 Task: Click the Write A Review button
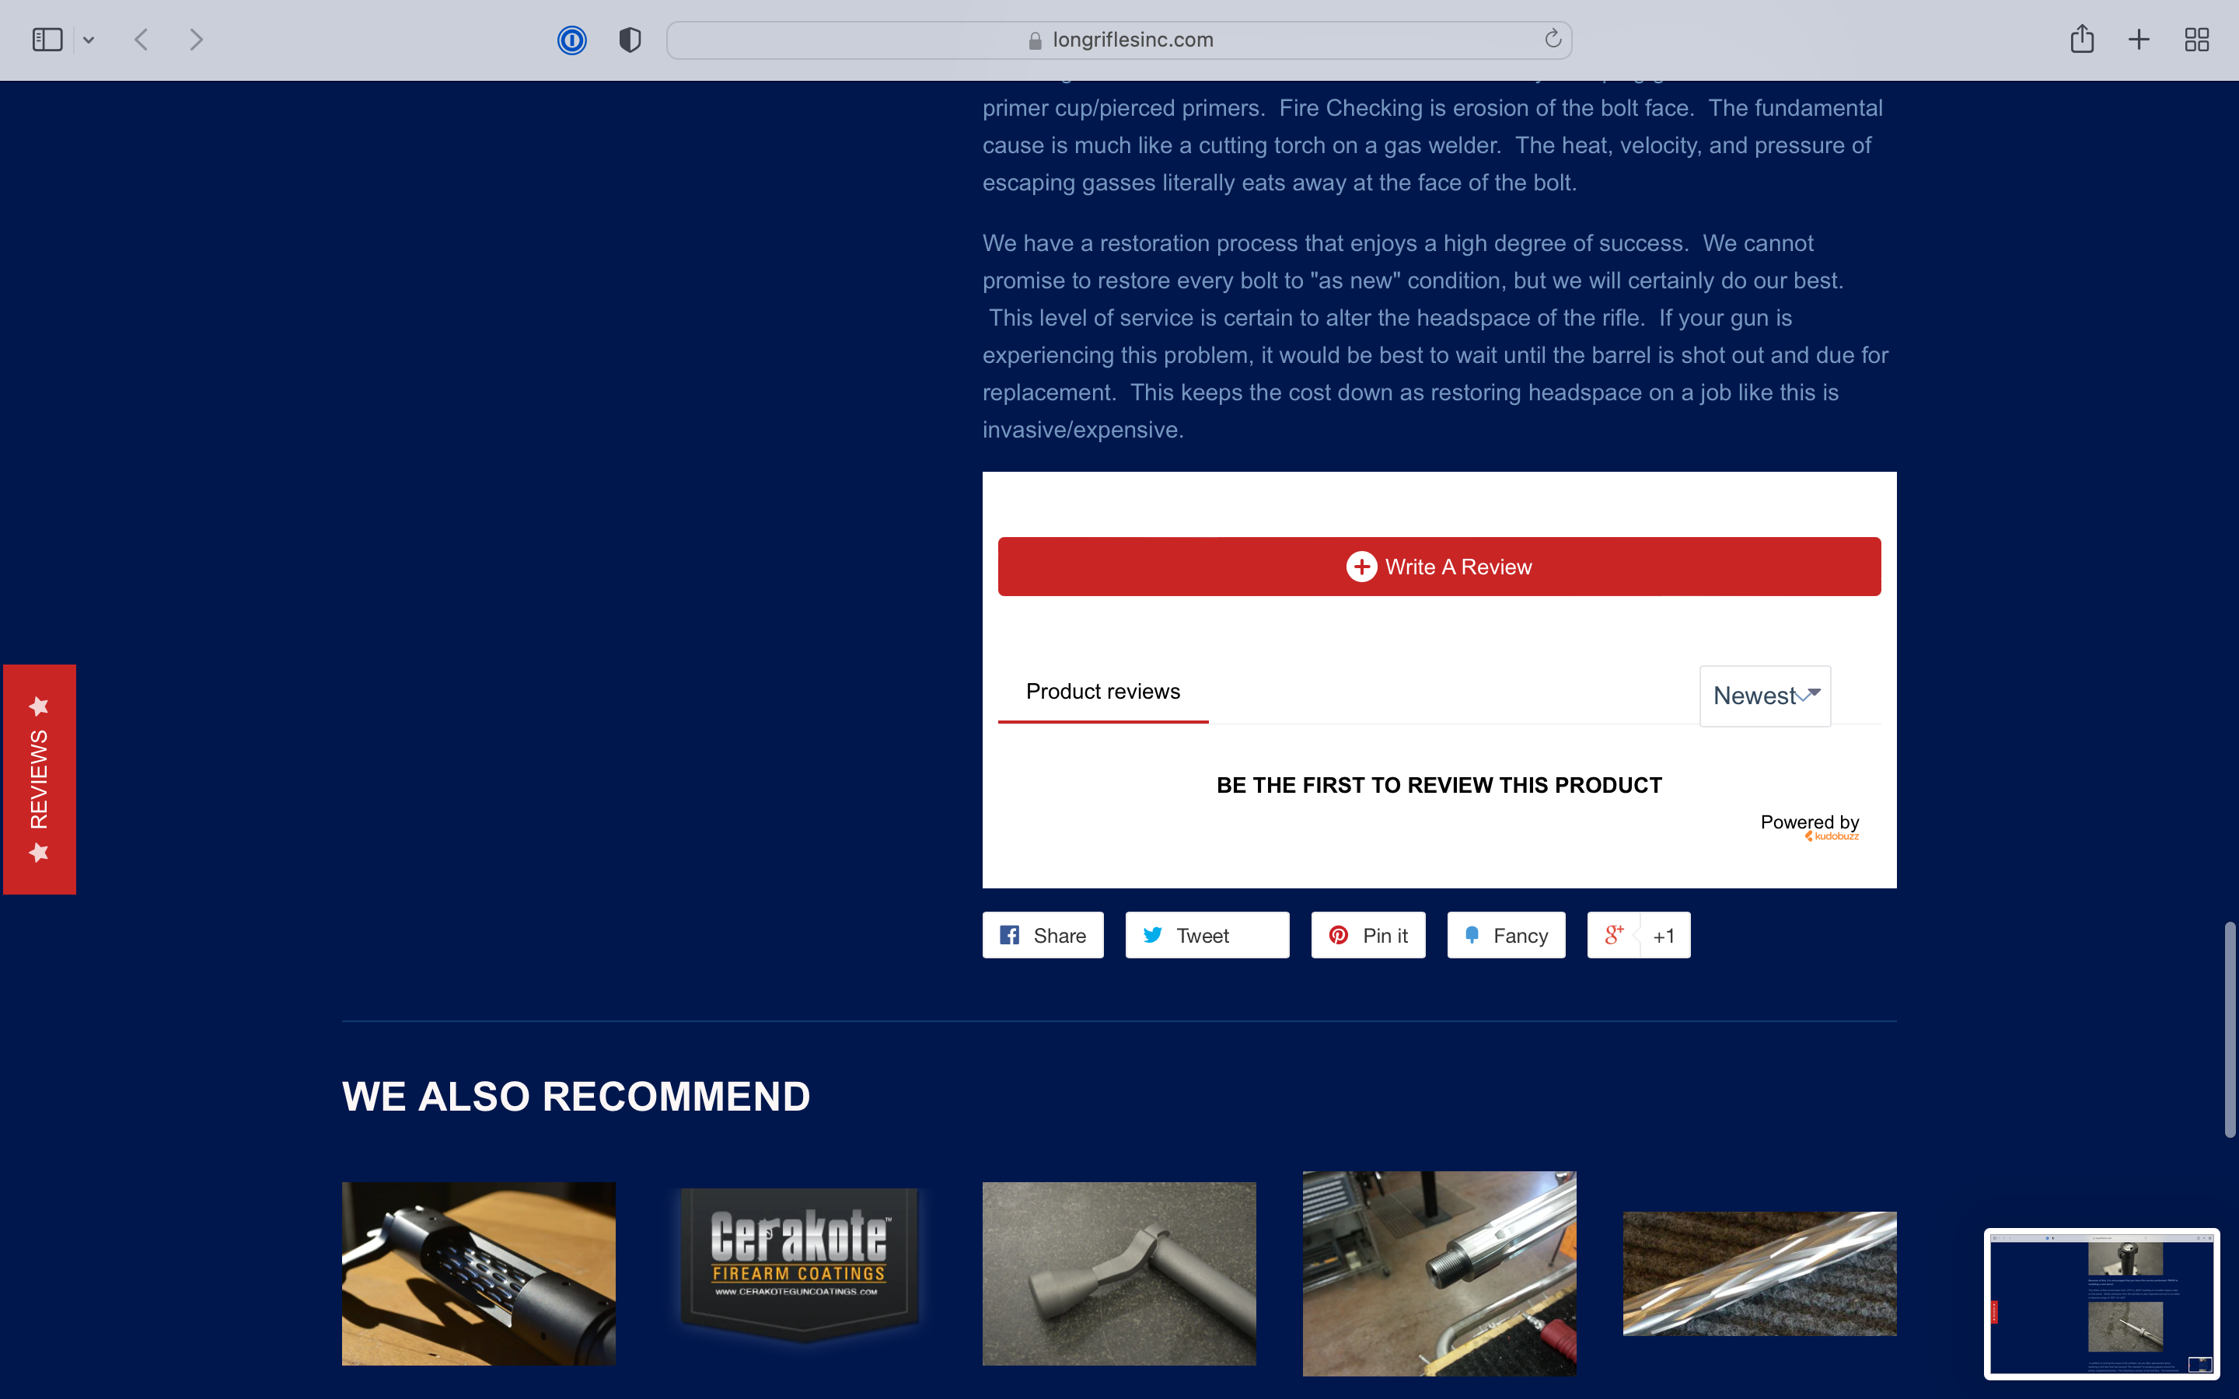coord(1439,567)
